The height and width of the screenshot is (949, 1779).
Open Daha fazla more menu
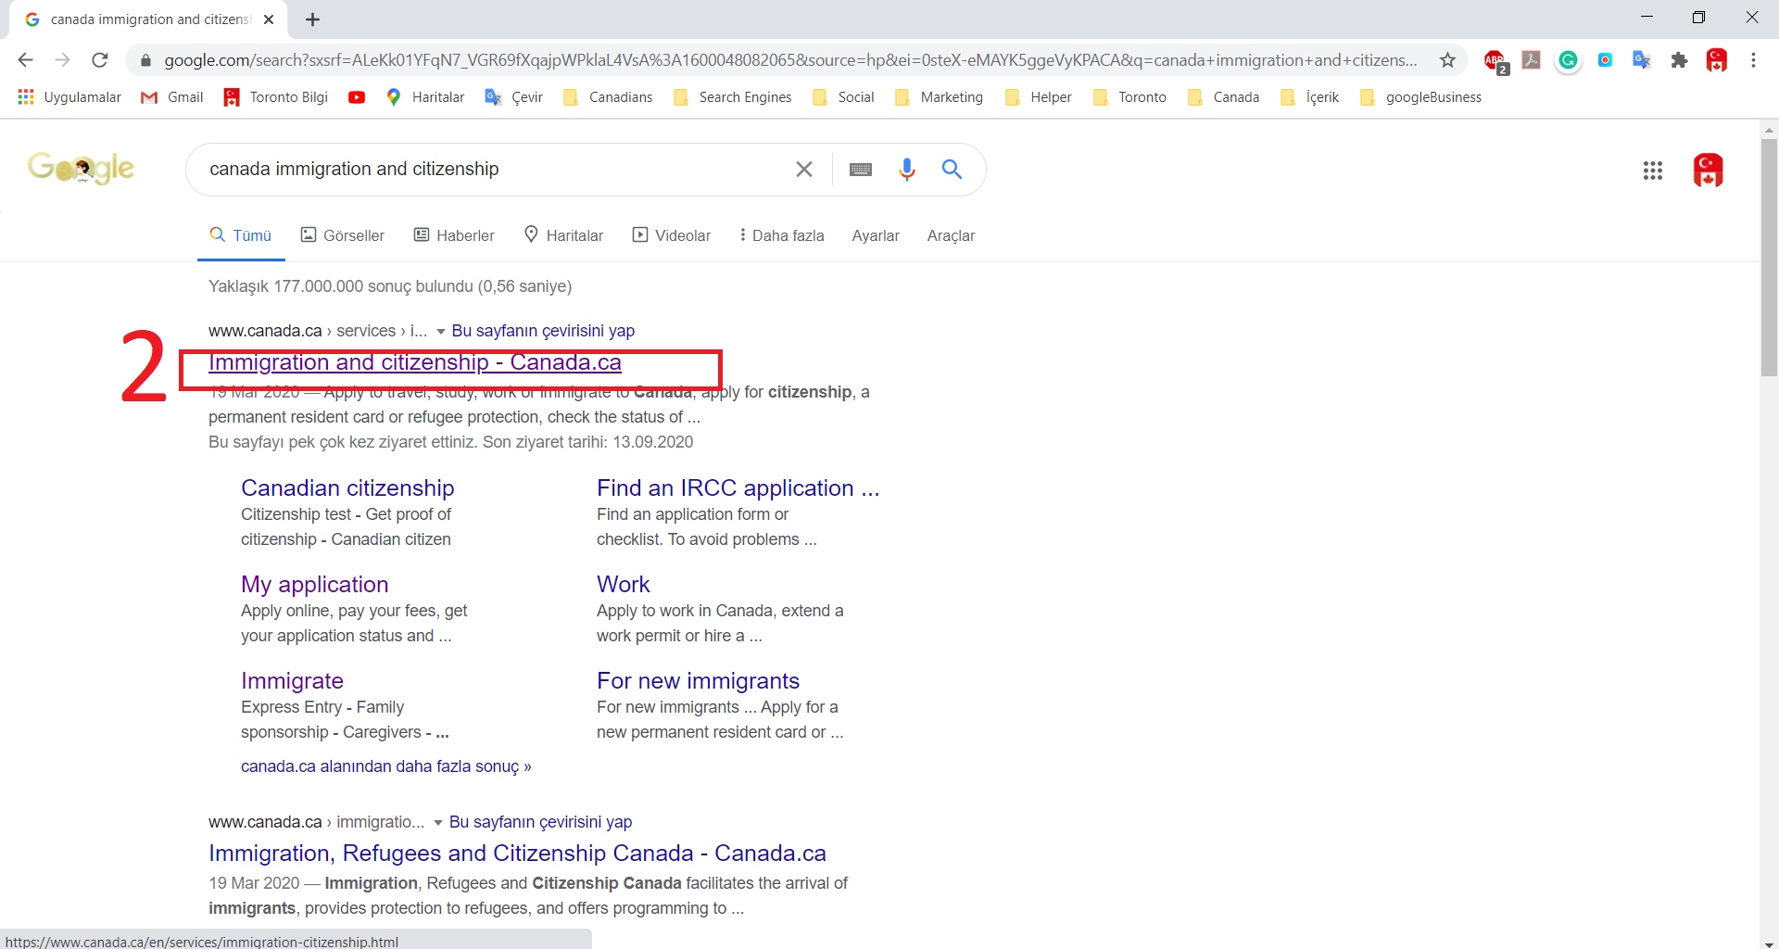(782, 235)
